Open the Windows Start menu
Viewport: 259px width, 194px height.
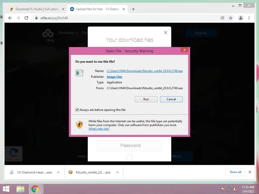point(6,189)
